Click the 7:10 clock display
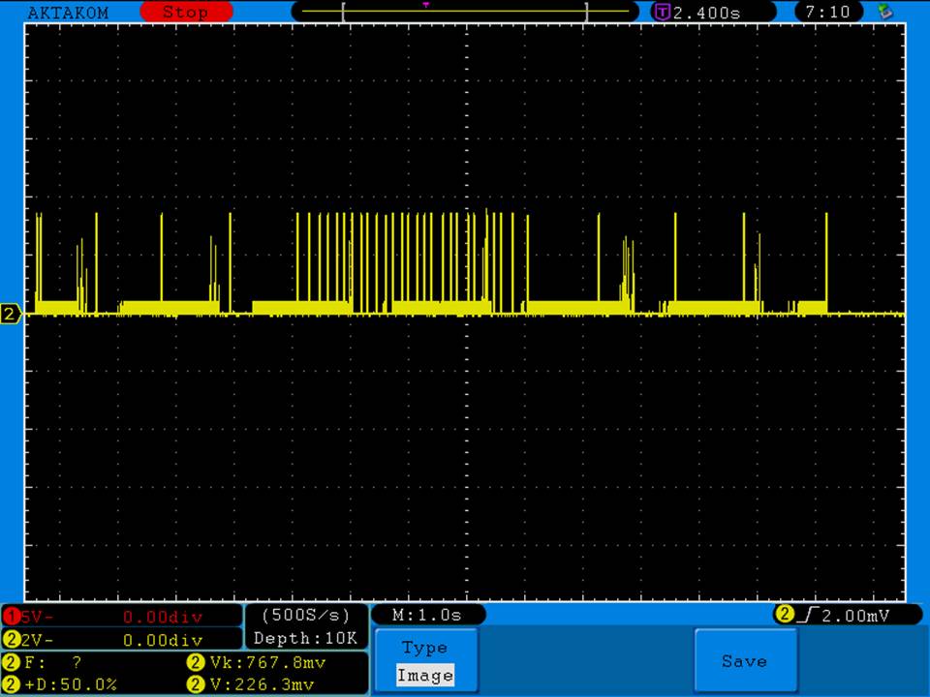The height and width of the screenshot is (697, 930). pos(827,12)
